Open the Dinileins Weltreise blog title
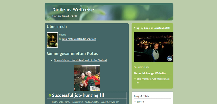Viewport: 217px width, 104px height. [73, 10]
